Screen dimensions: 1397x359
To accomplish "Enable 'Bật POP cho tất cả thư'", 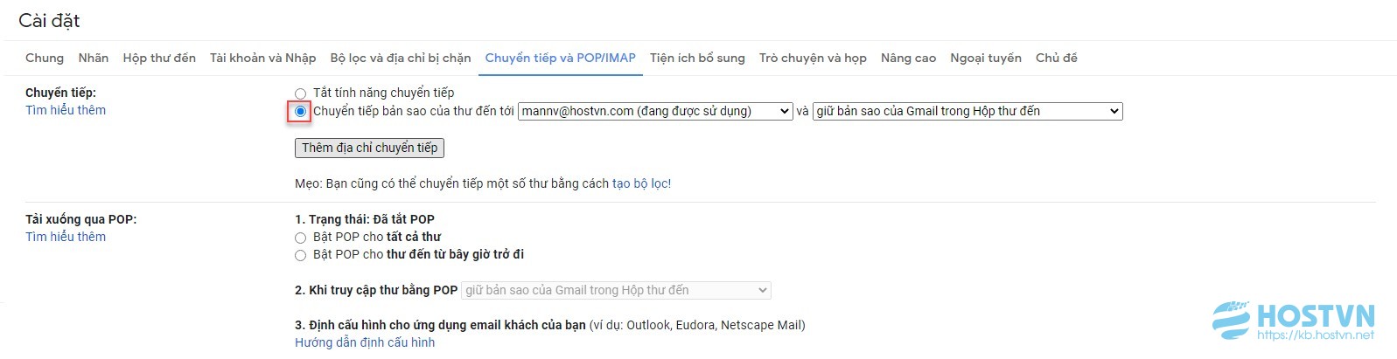I will click(x=300, y=238).
